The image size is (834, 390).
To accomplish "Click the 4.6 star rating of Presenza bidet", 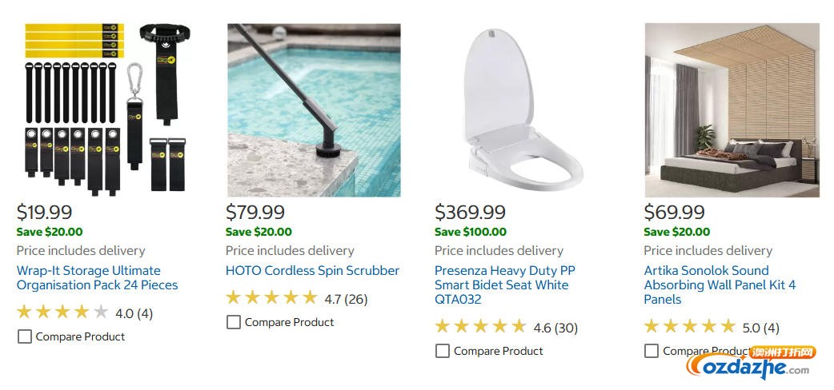I will click(480, 327).
